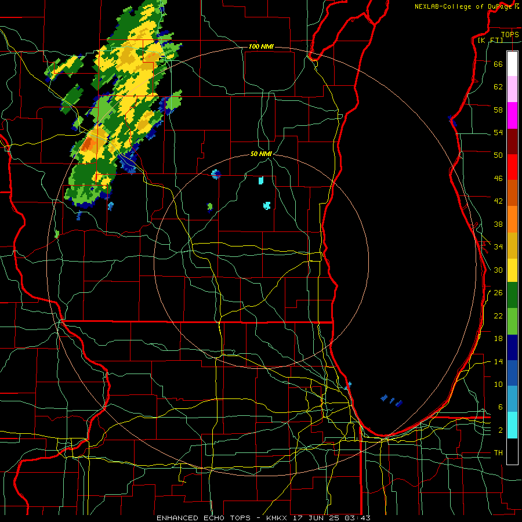Click the white swatch in the tops legend
Image resolution: width=522 pixels, height=522 pixels.
pos(512,64)
